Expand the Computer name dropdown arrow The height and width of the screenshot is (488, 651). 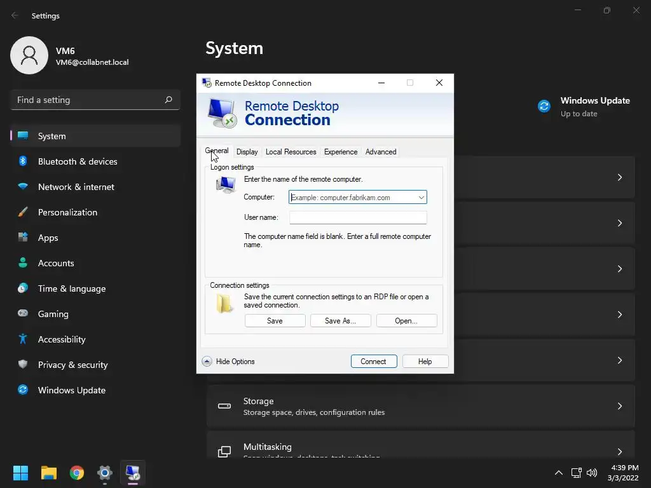[x=421, y=198]
